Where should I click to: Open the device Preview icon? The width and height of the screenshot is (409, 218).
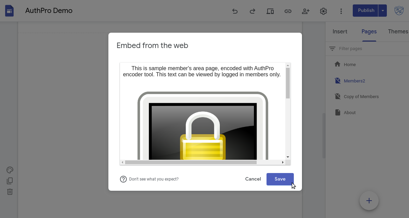(270, 11)
